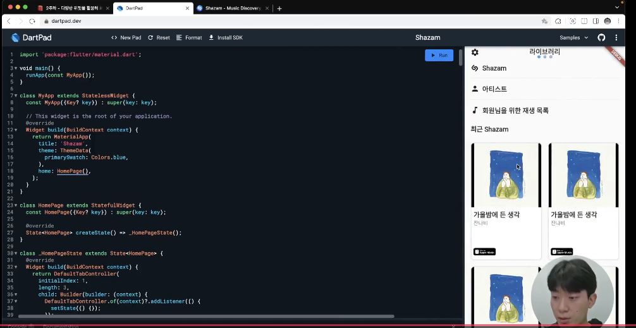Viewport: 636px width, 328px height.
Task: Fold the addListener block at line 37
Action: 16,301
